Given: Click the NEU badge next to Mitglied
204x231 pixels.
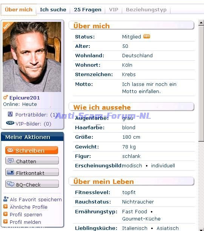Looking at the screenshot, I should pos(147,36).
